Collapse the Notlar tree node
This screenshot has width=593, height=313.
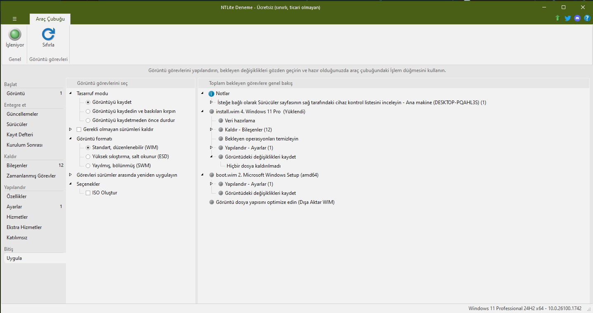tap(202, 93)
